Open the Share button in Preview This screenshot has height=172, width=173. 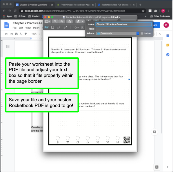(x=69, y=21)
